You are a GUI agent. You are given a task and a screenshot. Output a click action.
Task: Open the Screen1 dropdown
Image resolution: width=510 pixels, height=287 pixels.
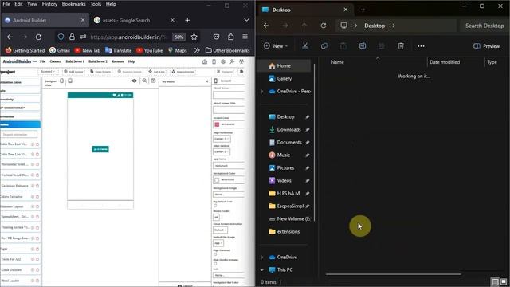[48, 71]
